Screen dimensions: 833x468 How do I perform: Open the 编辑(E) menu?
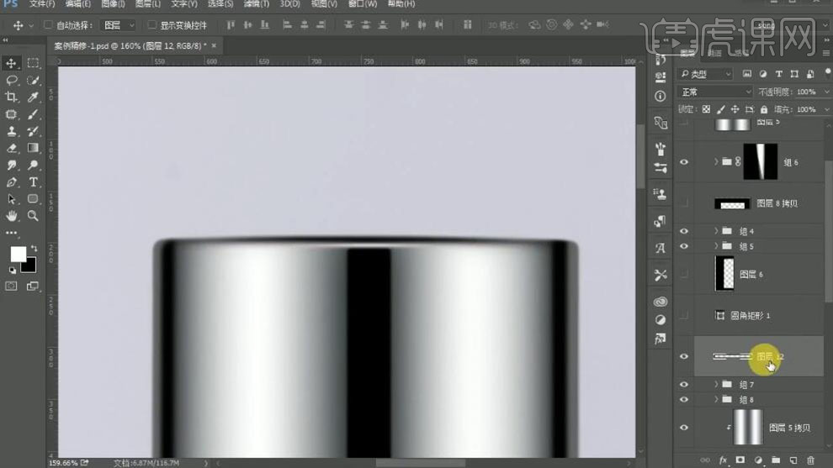click(x=77, y=3)
